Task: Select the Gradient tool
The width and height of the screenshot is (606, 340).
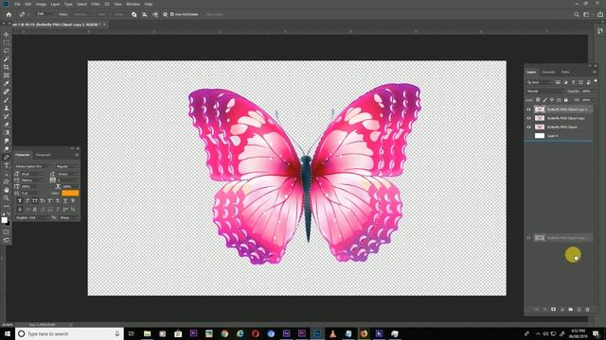Action: (7, 132)
